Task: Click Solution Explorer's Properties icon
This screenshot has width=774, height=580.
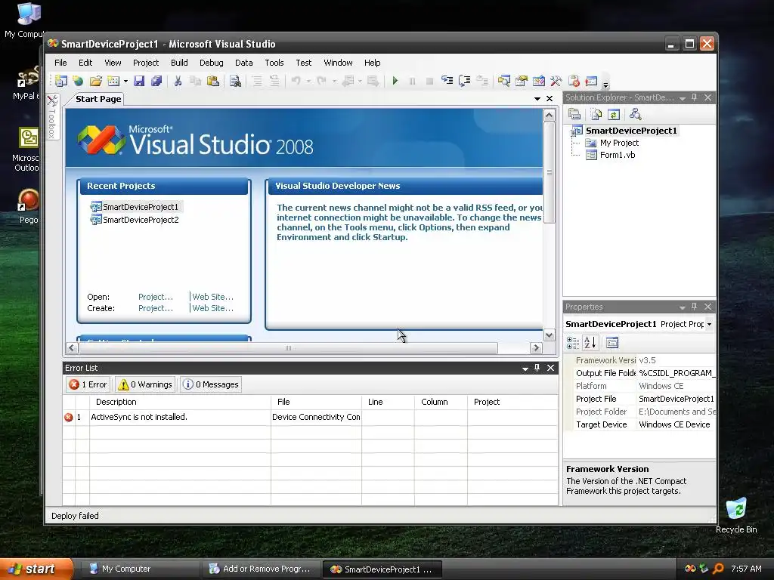Action: coord(574,115)
